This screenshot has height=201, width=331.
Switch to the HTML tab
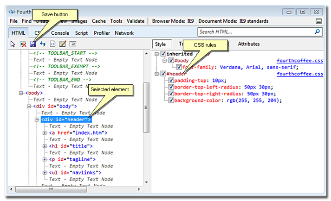click(x=19, y=33)
